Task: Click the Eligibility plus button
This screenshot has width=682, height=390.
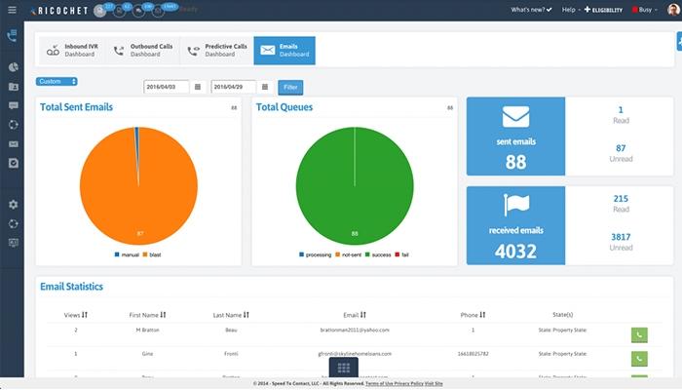Action: tap(603, 10)
